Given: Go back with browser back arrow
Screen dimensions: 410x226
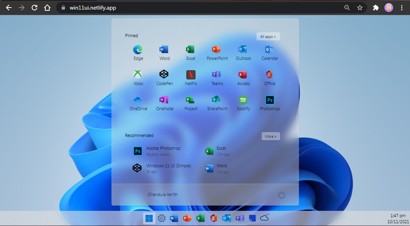Looking at the screenshot, I should (x=9, y=8).
